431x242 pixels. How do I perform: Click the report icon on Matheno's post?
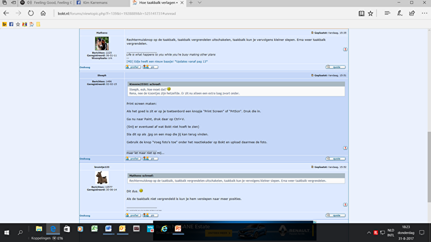(345, 49)
